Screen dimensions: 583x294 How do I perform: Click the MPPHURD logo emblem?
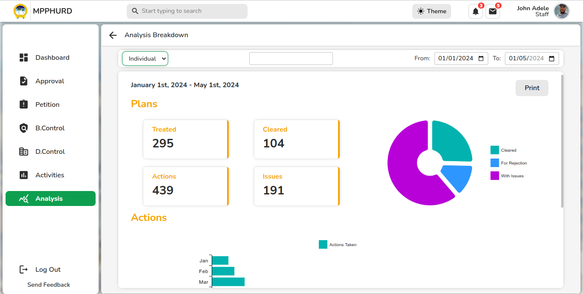(x=20, y=11)
